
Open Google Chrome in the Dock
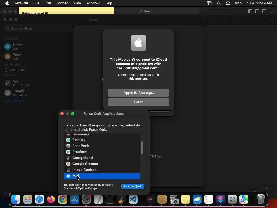pyautogui.click(x=63, y=199)
